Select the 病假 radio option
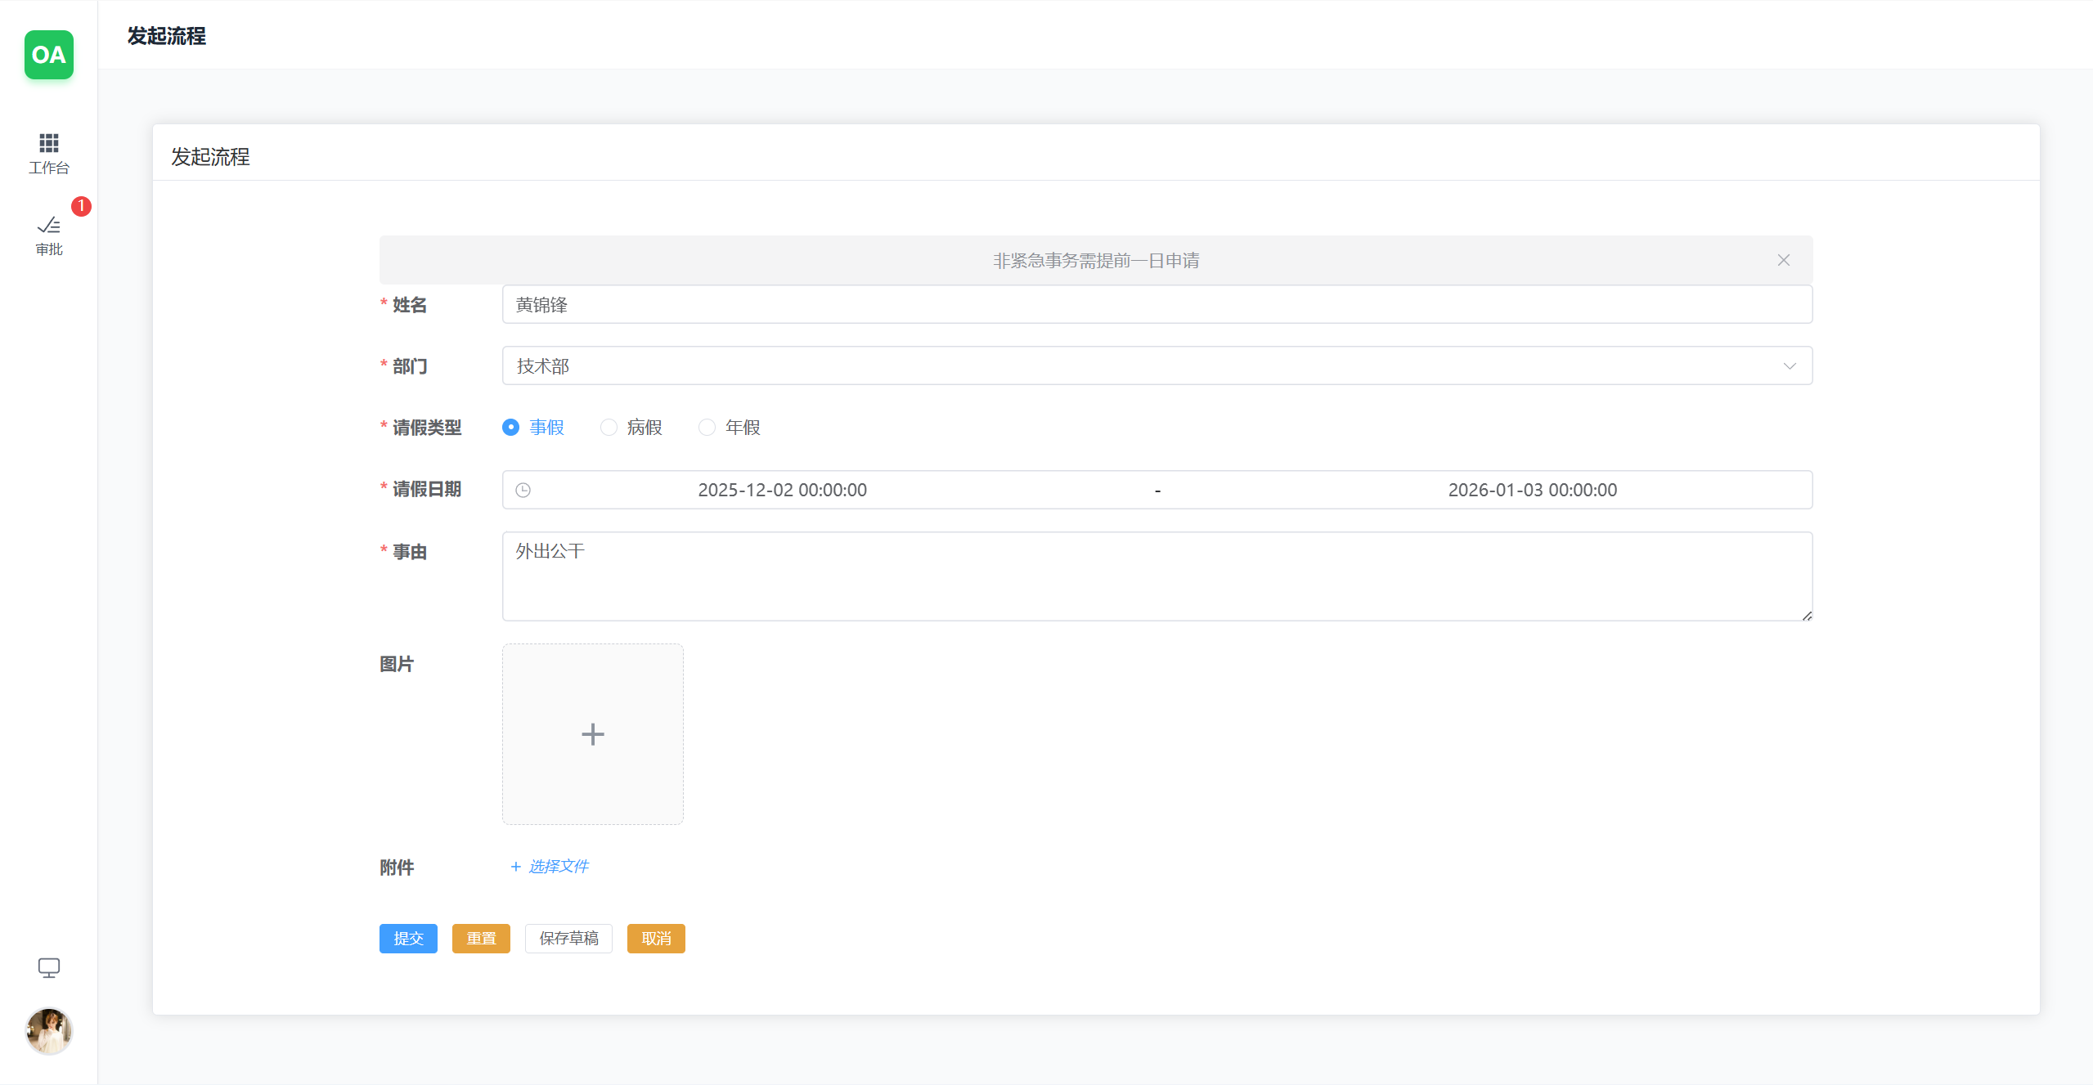 point(609,428)
